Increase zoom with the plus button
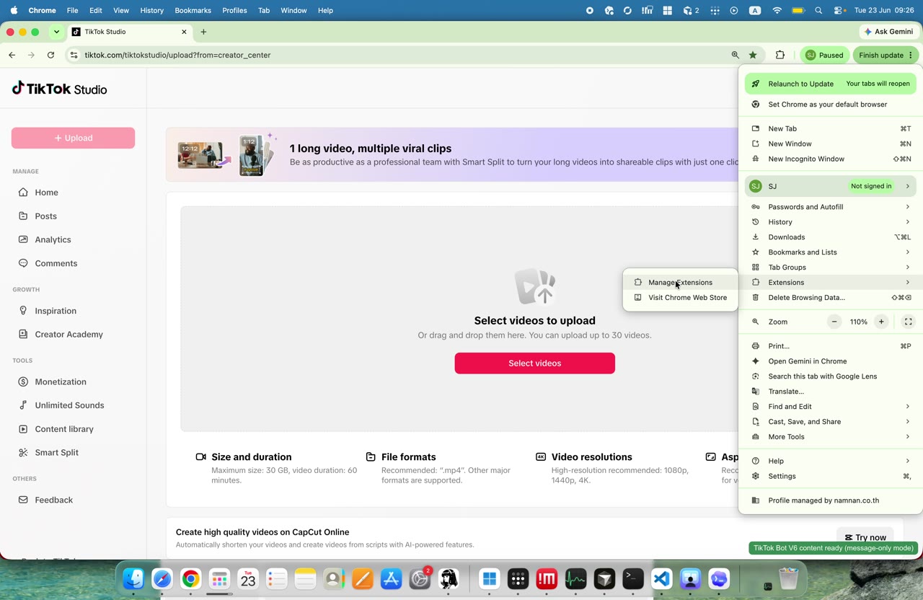Screen dimensions: 923x600 point(881,322)
